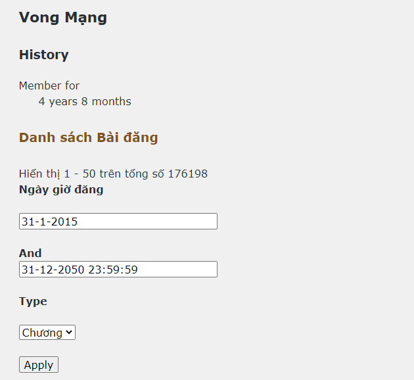The image size is (414, 380).
Task: Open the Danh sách Bài đăng heading link
Action: click(89, 137)
